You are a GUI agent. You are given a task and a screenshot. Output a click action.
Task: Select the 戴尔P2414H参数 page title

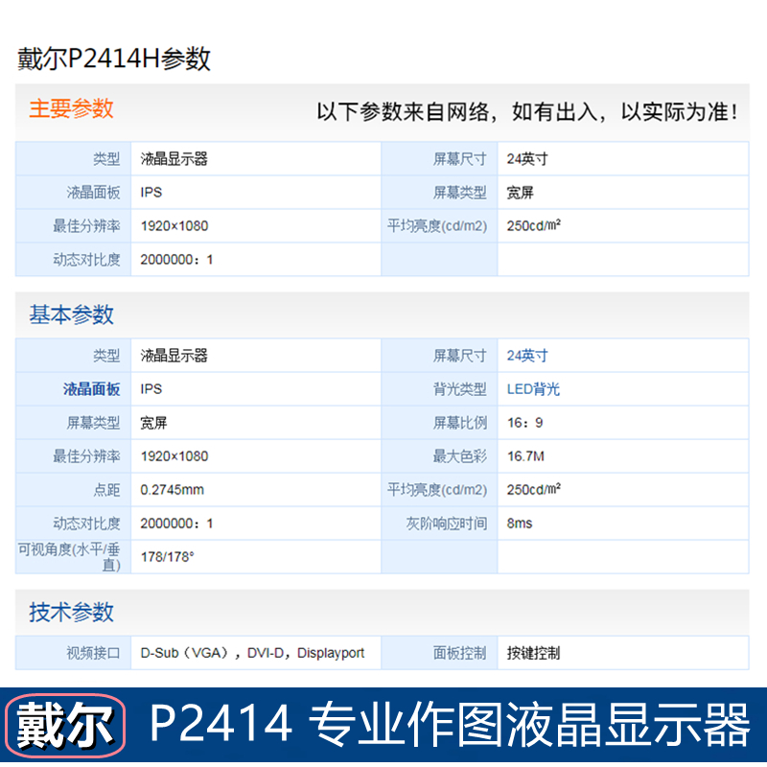pyautogui.click(x=113, y=58)
